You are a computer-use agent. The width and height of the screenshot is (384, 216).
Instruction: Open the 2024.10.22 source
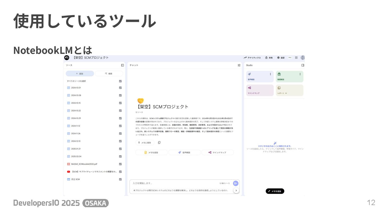tap(76, 111)
